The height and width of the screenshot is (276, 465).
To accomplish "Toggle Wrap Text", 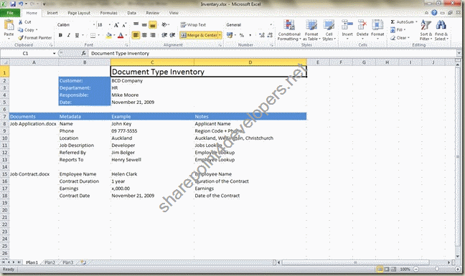I will pyautogui.click(x=193, y=25).
